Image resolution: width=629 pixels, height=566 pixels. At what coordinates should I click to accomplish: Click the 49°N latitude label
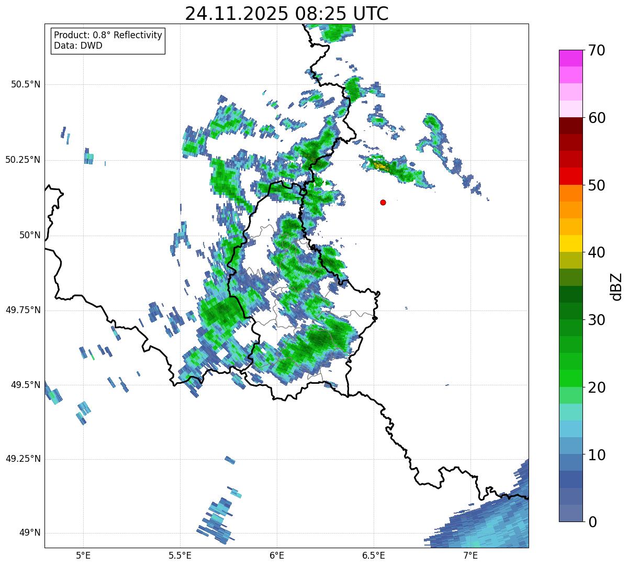tap(30, 532)
